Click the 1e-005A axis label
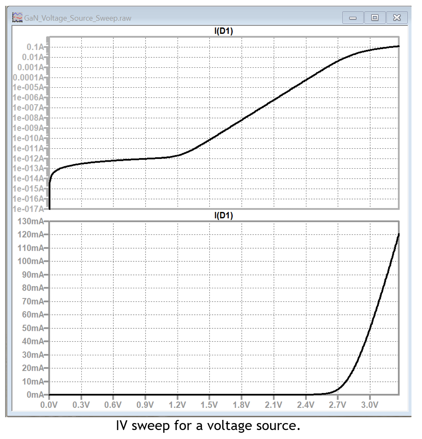This screenshot has width=422, height=439. click(28, 88)
